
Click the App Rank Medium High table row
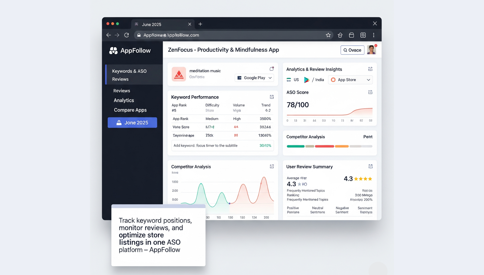[222, 119]
